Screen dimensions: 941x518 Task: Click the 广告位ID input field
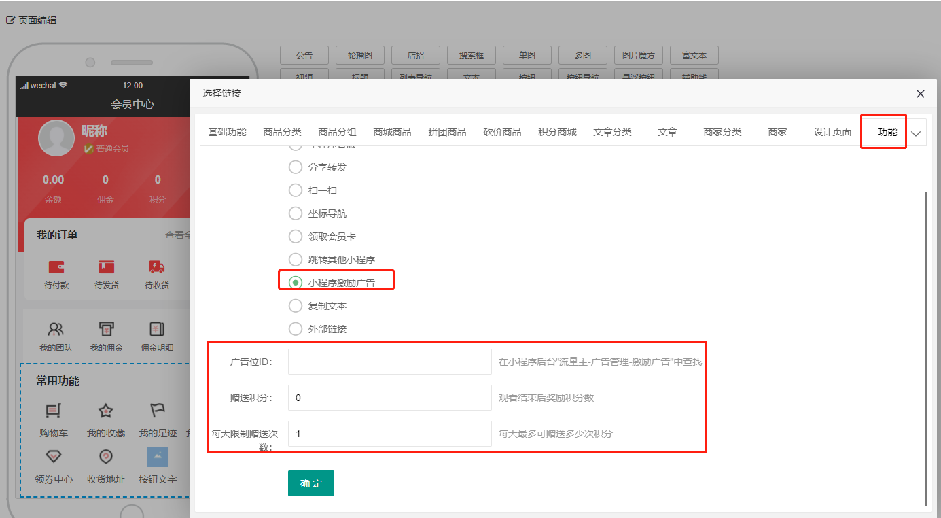tap(389, 362)
